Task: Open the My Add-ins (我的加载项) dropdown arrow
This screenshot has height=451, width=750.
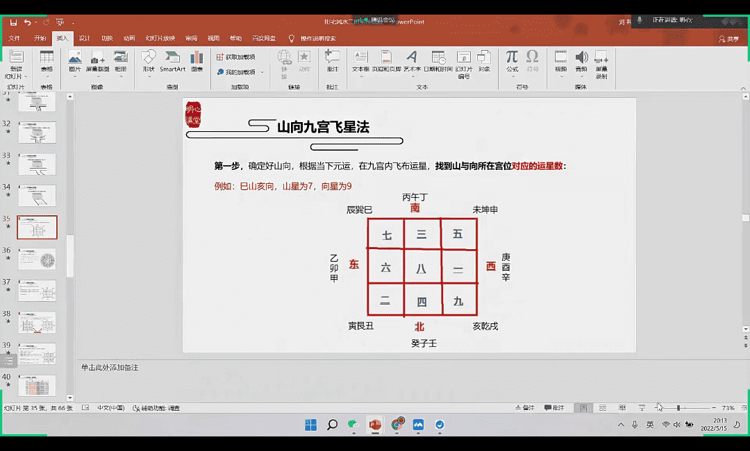Action: point(262,72)
